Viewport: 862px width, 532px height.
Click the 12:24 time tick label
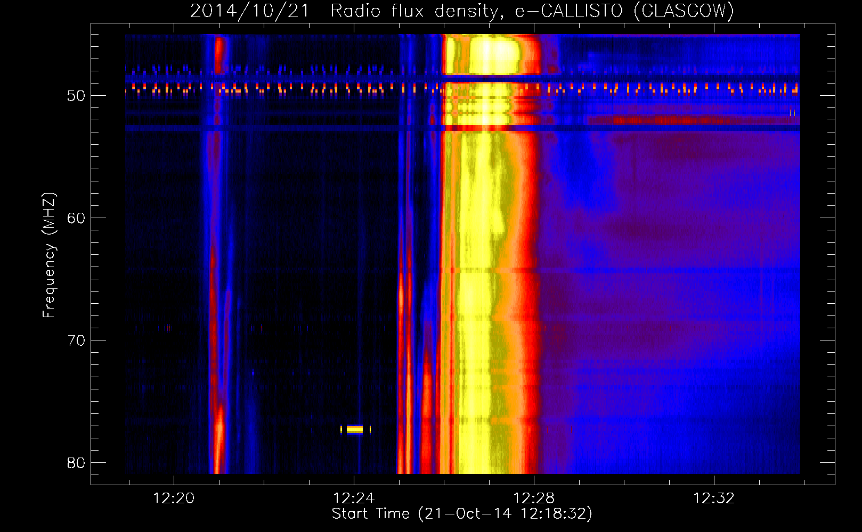354,498
